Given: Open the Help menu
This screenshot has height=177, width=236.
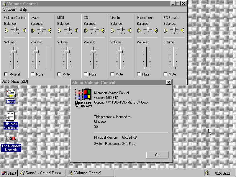Looking at the screenshot, I should [23, 9].
